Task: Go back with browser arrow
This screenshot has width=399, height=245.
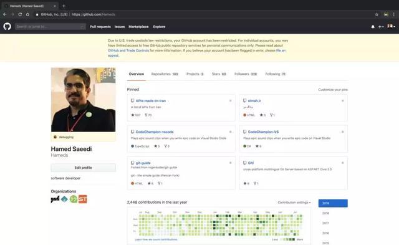Action: 5,14
